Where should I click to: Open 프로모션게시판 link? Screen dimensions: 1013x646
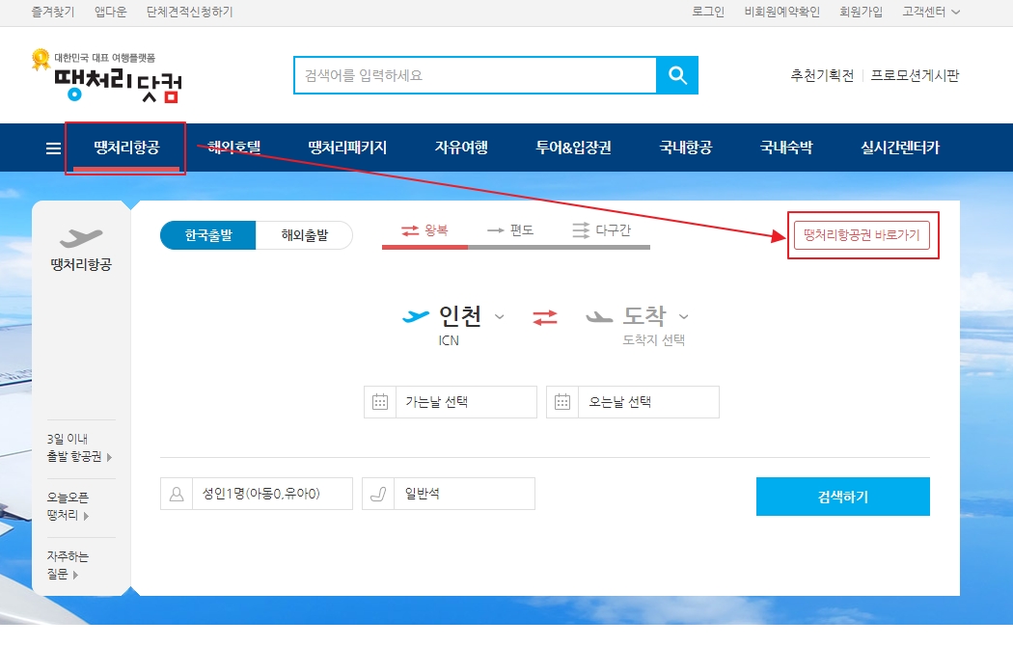(x=915, y=75)
